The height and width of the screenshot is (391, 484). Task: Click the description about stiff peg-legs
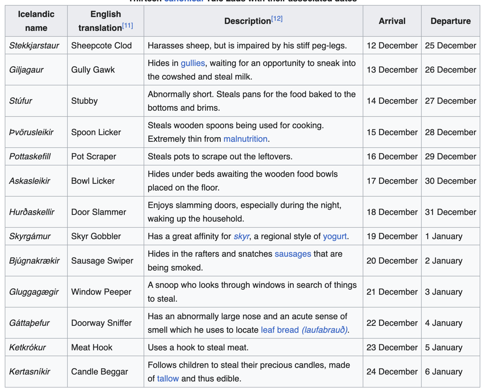[247, 45]
